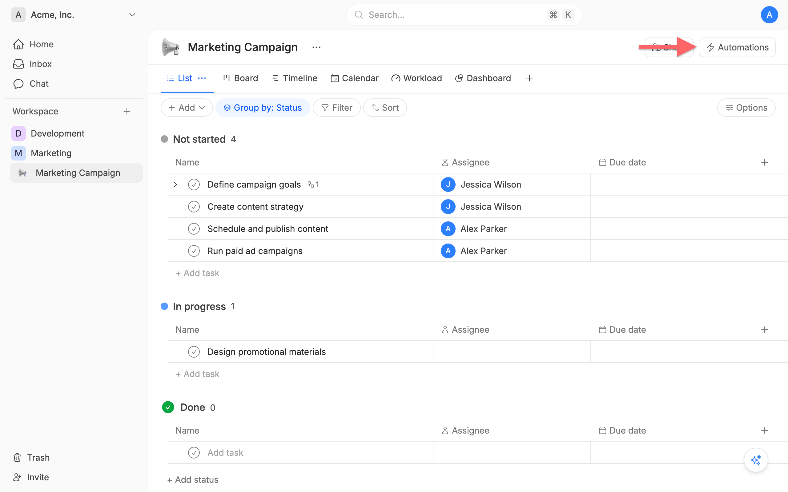Open Assignee column header in Not started
Screen dimensions: 788x492
465,162
